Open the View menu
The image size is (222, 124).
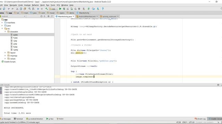pos(6,5)
